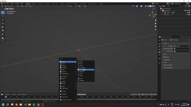The image size is (191, 107).
Task: Open the Global transform orientation dropdown
Action: (x=70, y=6)
